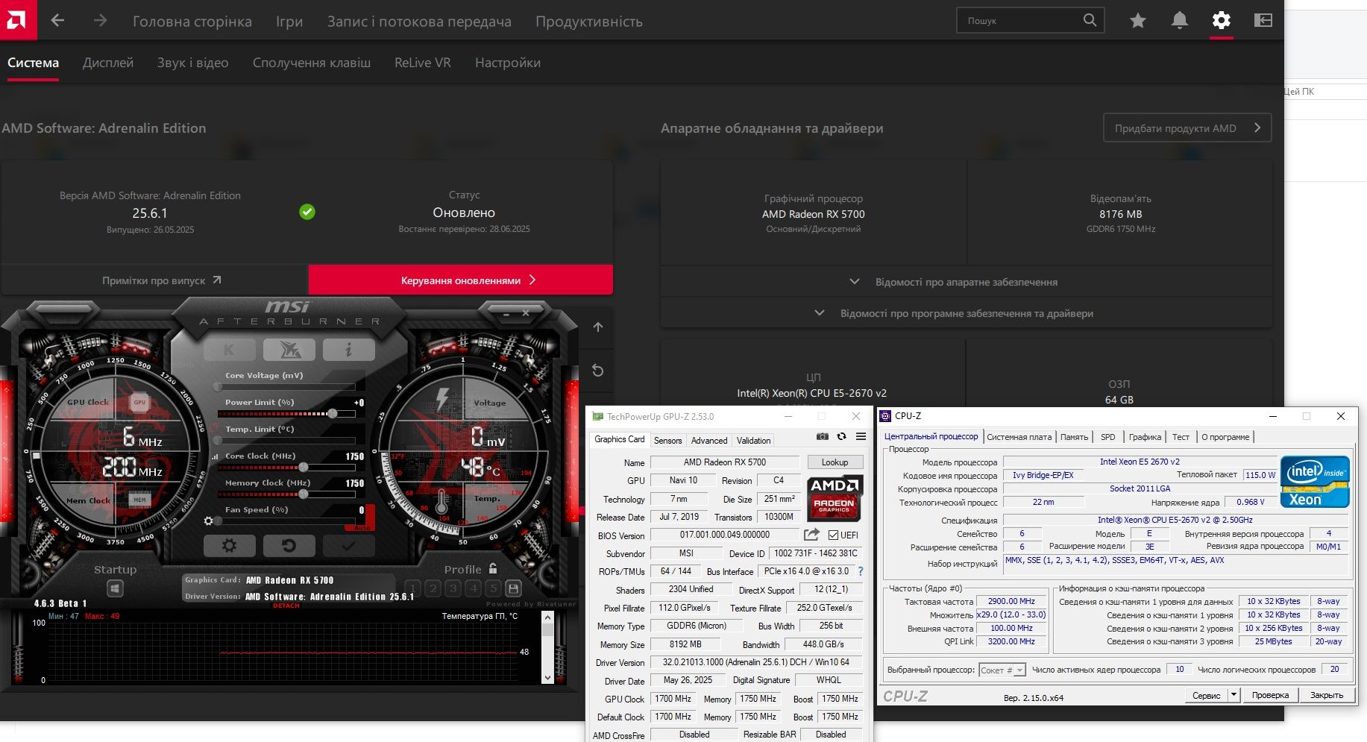This screenshot has height=742, width=1367.
Task: Open the ReLive VR tab
Action: [423, 63]
